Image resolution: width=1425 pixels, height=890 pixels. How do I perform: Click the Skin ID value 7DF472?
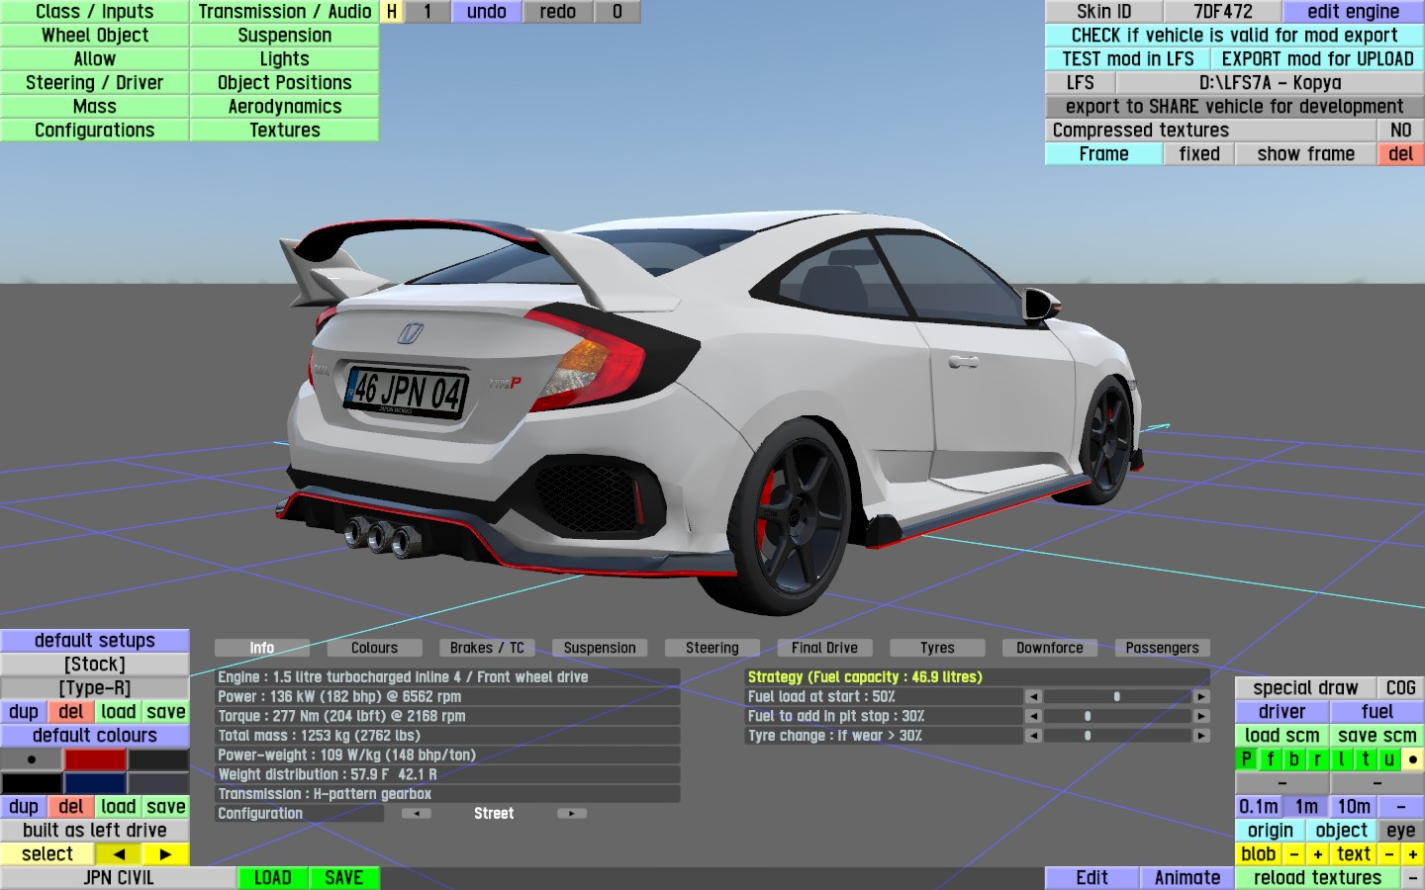[x=1223, y=12]
